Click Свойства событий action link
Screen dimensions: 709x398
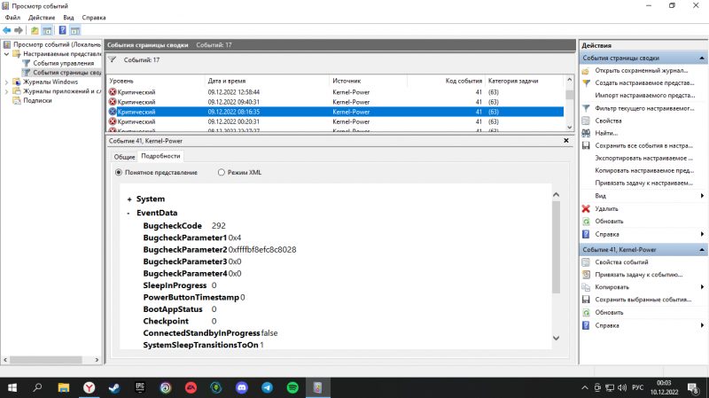(x=621, y=261)
